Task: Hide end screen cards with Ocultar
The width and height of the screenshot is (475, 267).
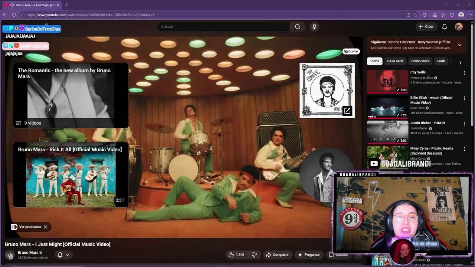Action: tap(351, 52)
